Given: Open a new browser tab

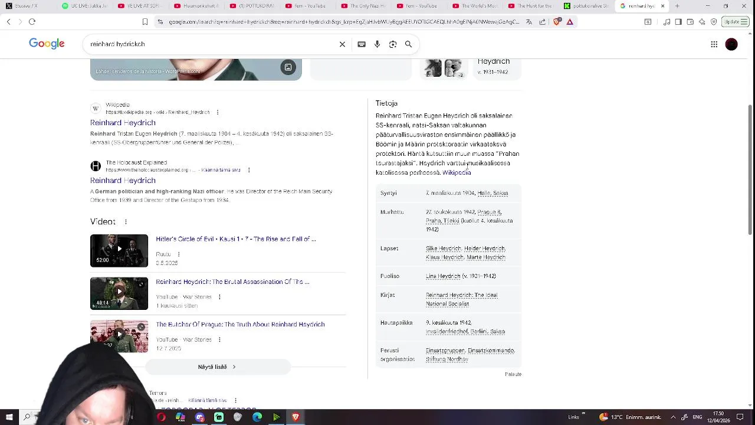Looking at the screenshot, I should 677,6.
